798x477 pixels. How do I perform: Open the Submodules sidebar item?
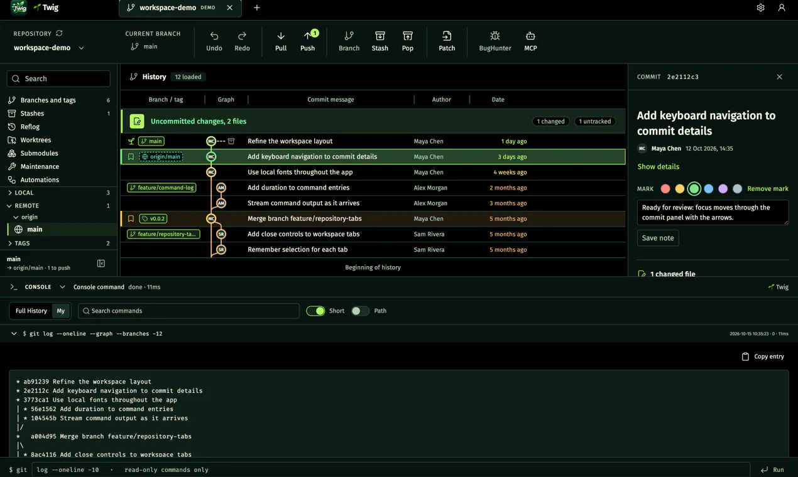(58, 153)
